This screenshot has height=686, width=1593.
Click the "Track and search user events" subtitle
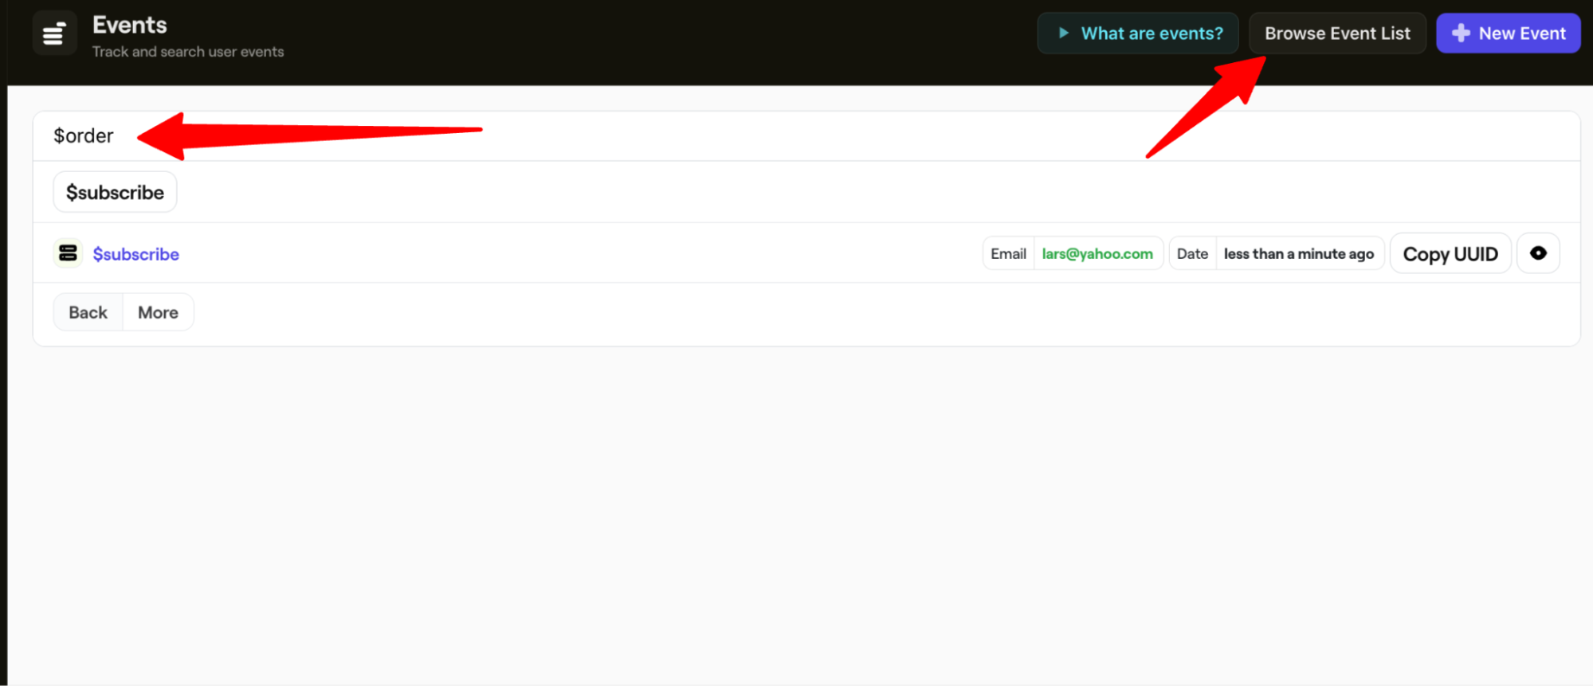click(x=188, y=52)
